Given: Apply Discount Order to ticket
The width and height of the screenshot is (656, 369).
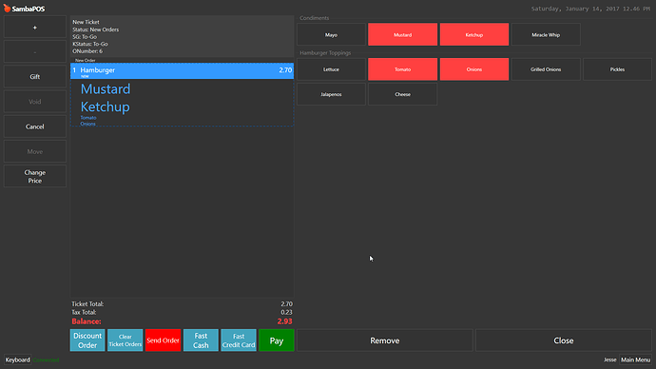Looking at the screenshot, I should [x=87, y=340].
